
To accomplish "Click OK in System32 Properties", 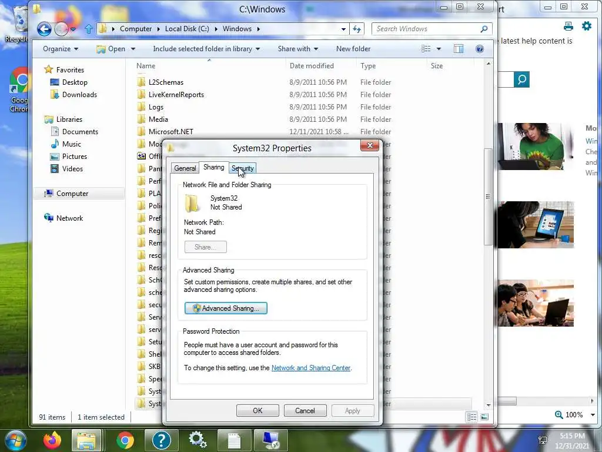I will pos(257,410).
